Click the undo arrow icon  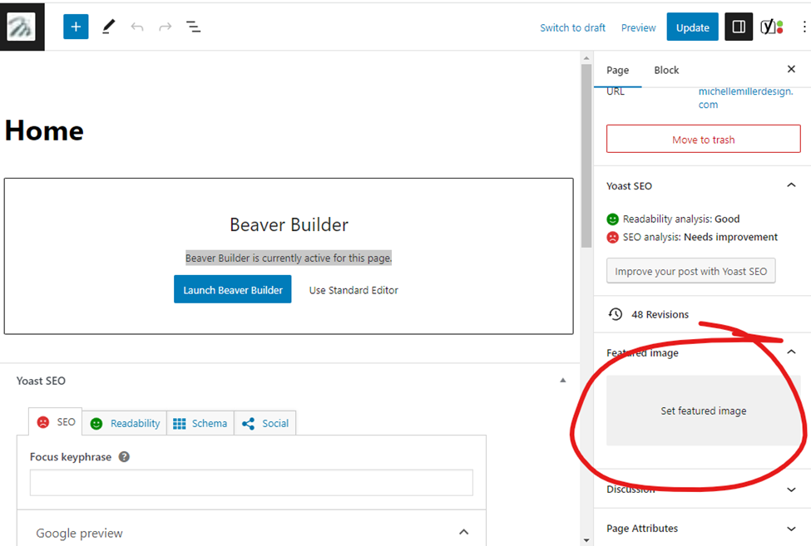[x=137, y=27]
